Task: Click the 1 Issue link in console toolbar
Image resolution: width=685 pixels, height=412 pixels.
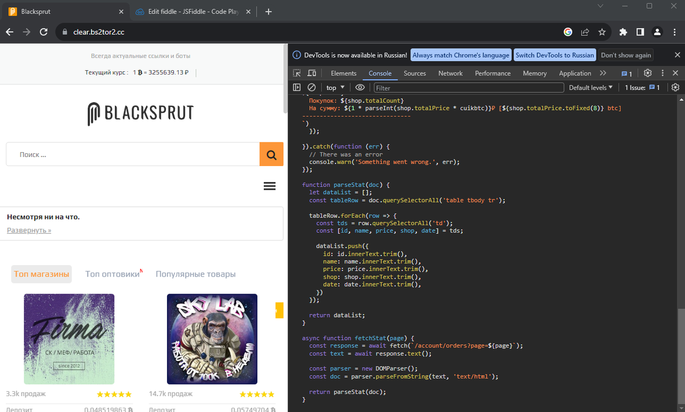Action: point(642,87)
